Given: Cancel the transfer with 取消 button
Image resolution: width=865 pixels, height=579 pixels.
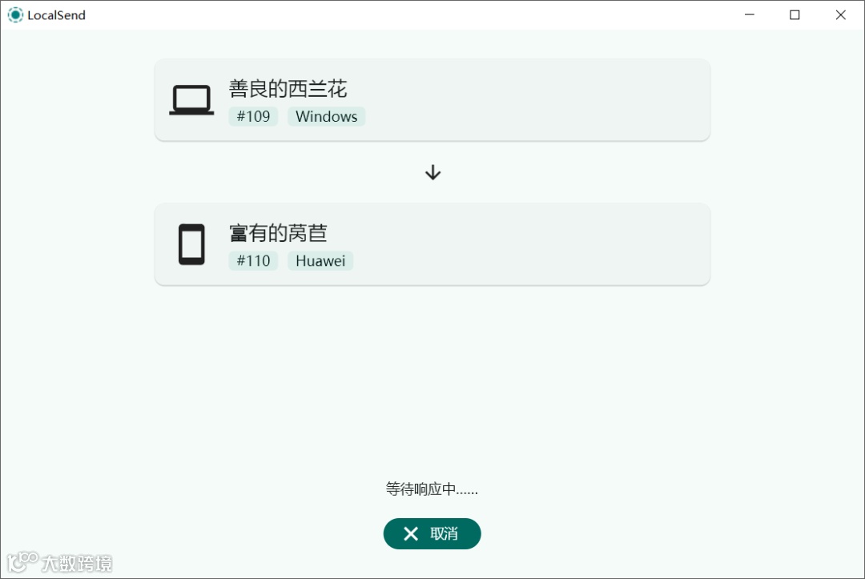Looking at the screenshot, I should pos(432,534).
